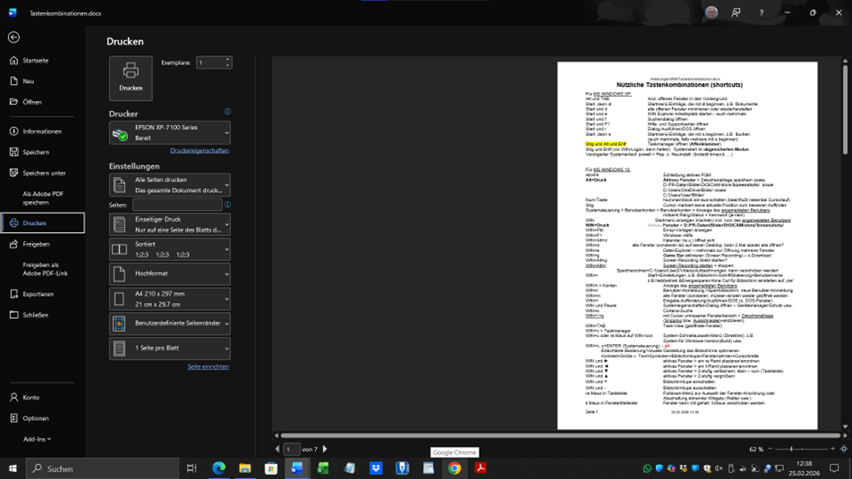Expand the Sortiert collation dropdown

[x=169, y=249]
